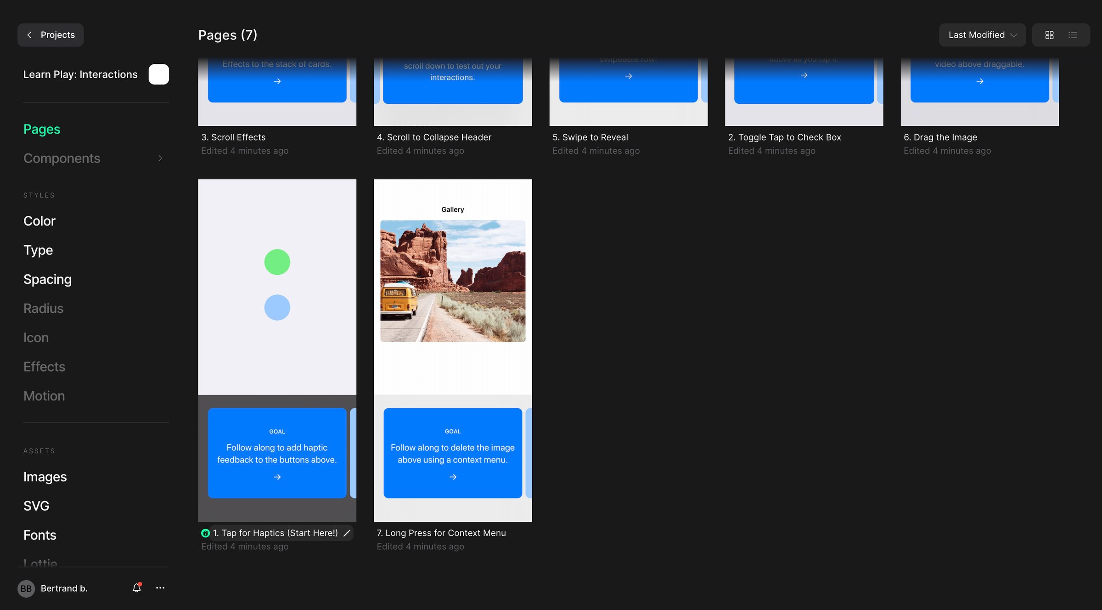Open SVG assets
Viewport: 1102px width, 610px height.
[36, 506]
